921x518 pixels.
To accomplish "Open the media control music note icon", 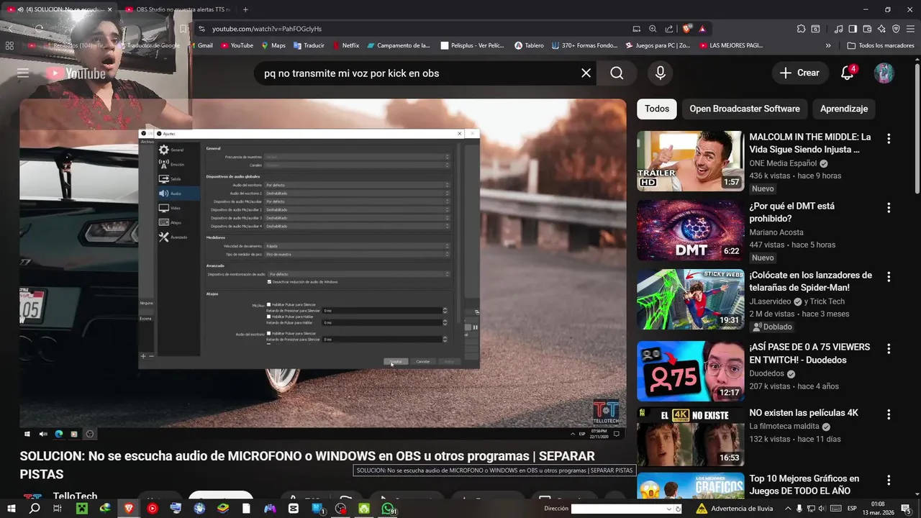I will tap(838, 29).
